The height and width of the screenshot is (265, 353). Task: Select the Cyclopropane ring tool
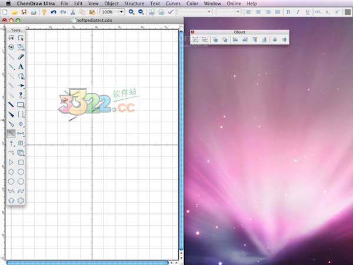[x=11, y=162]
